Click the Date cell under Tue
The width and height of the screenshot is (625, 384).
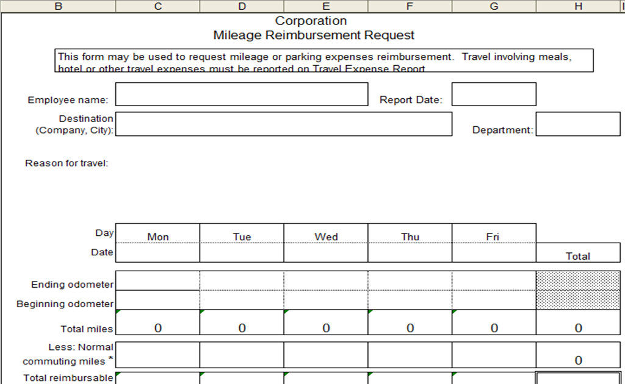coord(242,253)
